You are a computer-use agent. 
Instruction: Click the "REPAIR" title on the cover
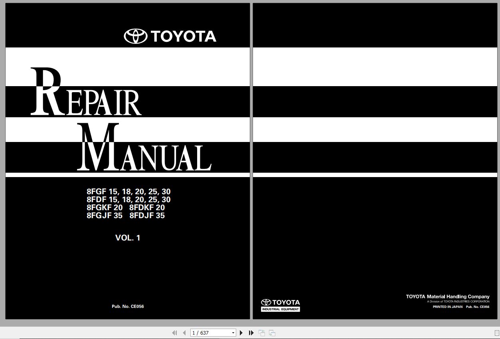point(86,92)
